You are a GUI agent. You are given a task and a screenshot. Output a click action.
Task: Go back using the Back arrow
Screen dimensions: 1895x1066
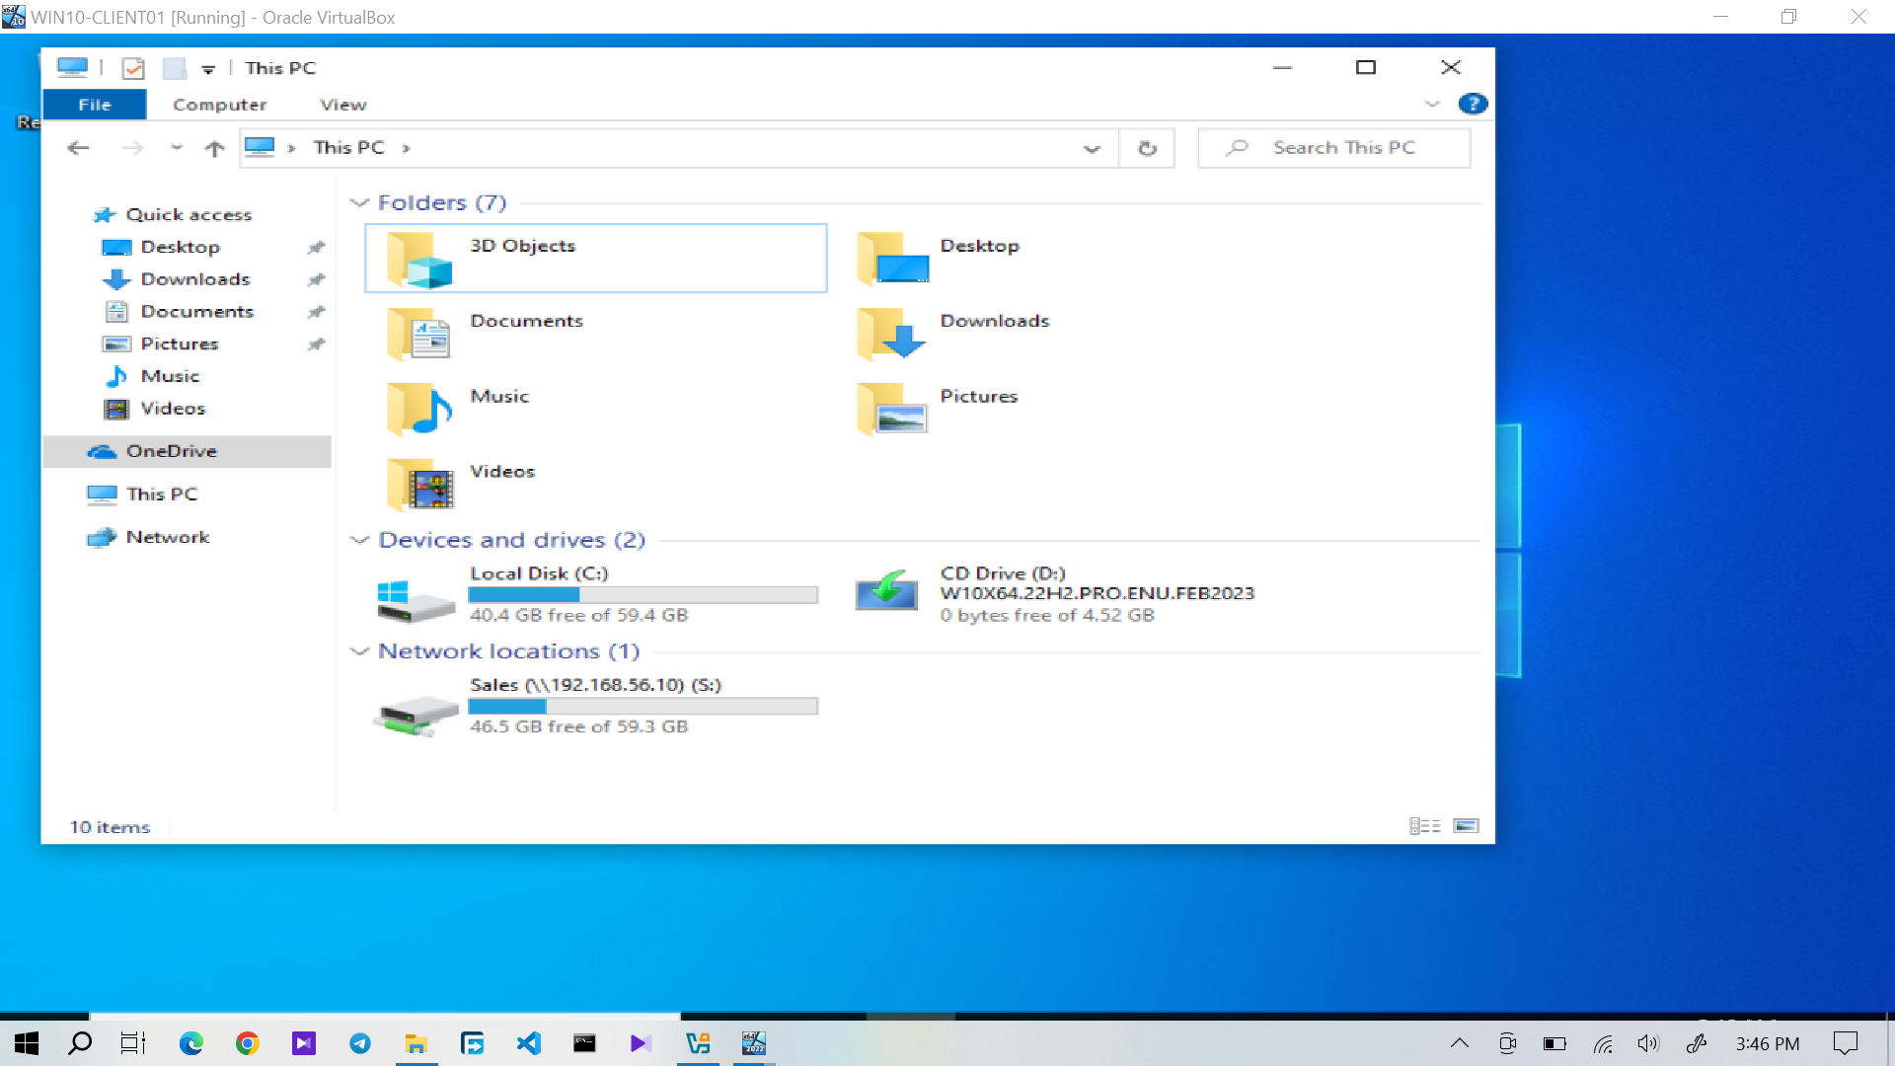tap(78, 148)
